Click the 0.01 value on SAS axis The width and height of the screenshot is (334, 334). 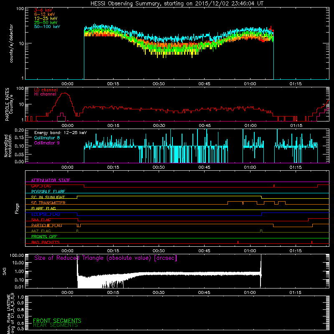(x=19, y=287)
